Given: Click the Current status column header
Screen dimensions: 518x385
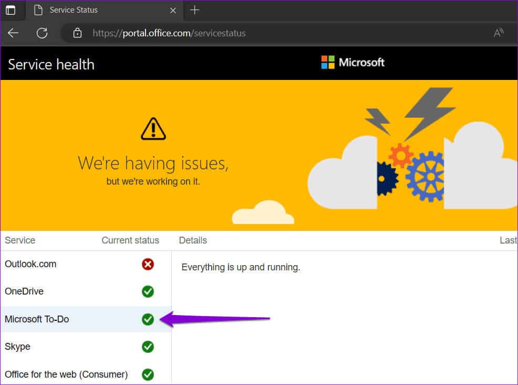Looking at the screenshot, I should [130, 240].
